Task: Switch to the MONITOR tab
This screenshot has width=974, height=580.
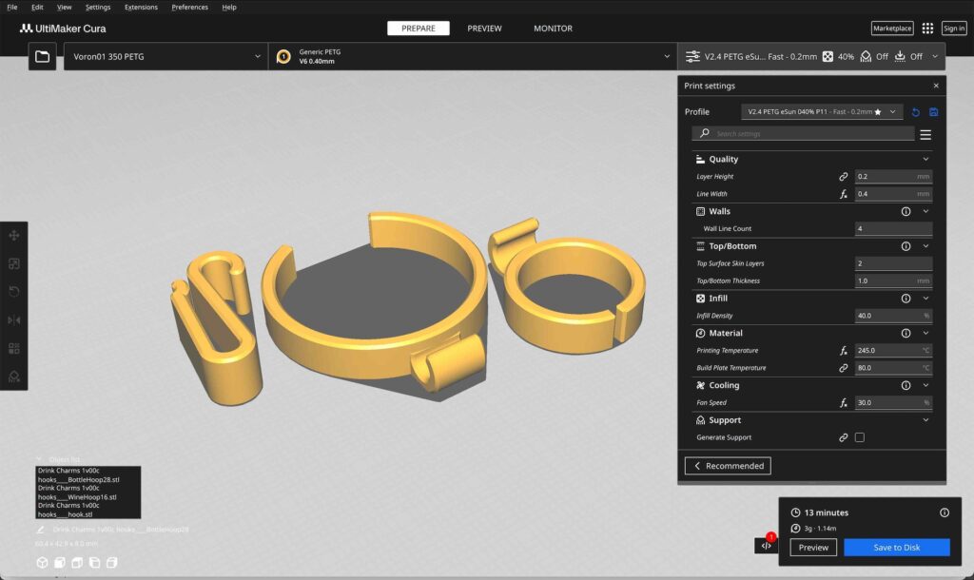Action: point(553,28)
